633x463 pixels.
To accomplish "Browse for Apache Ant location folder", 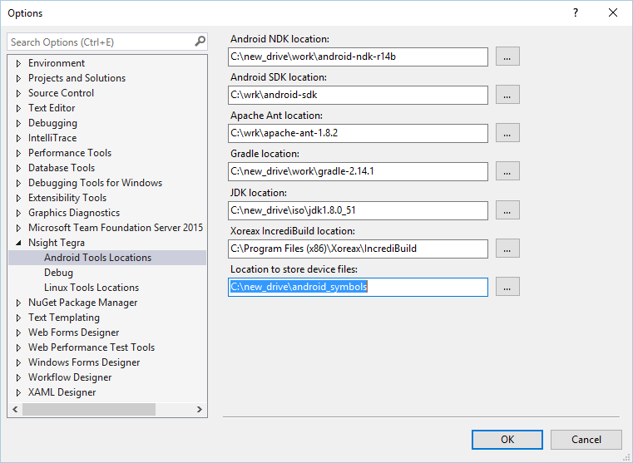I will tap(507, 133).
